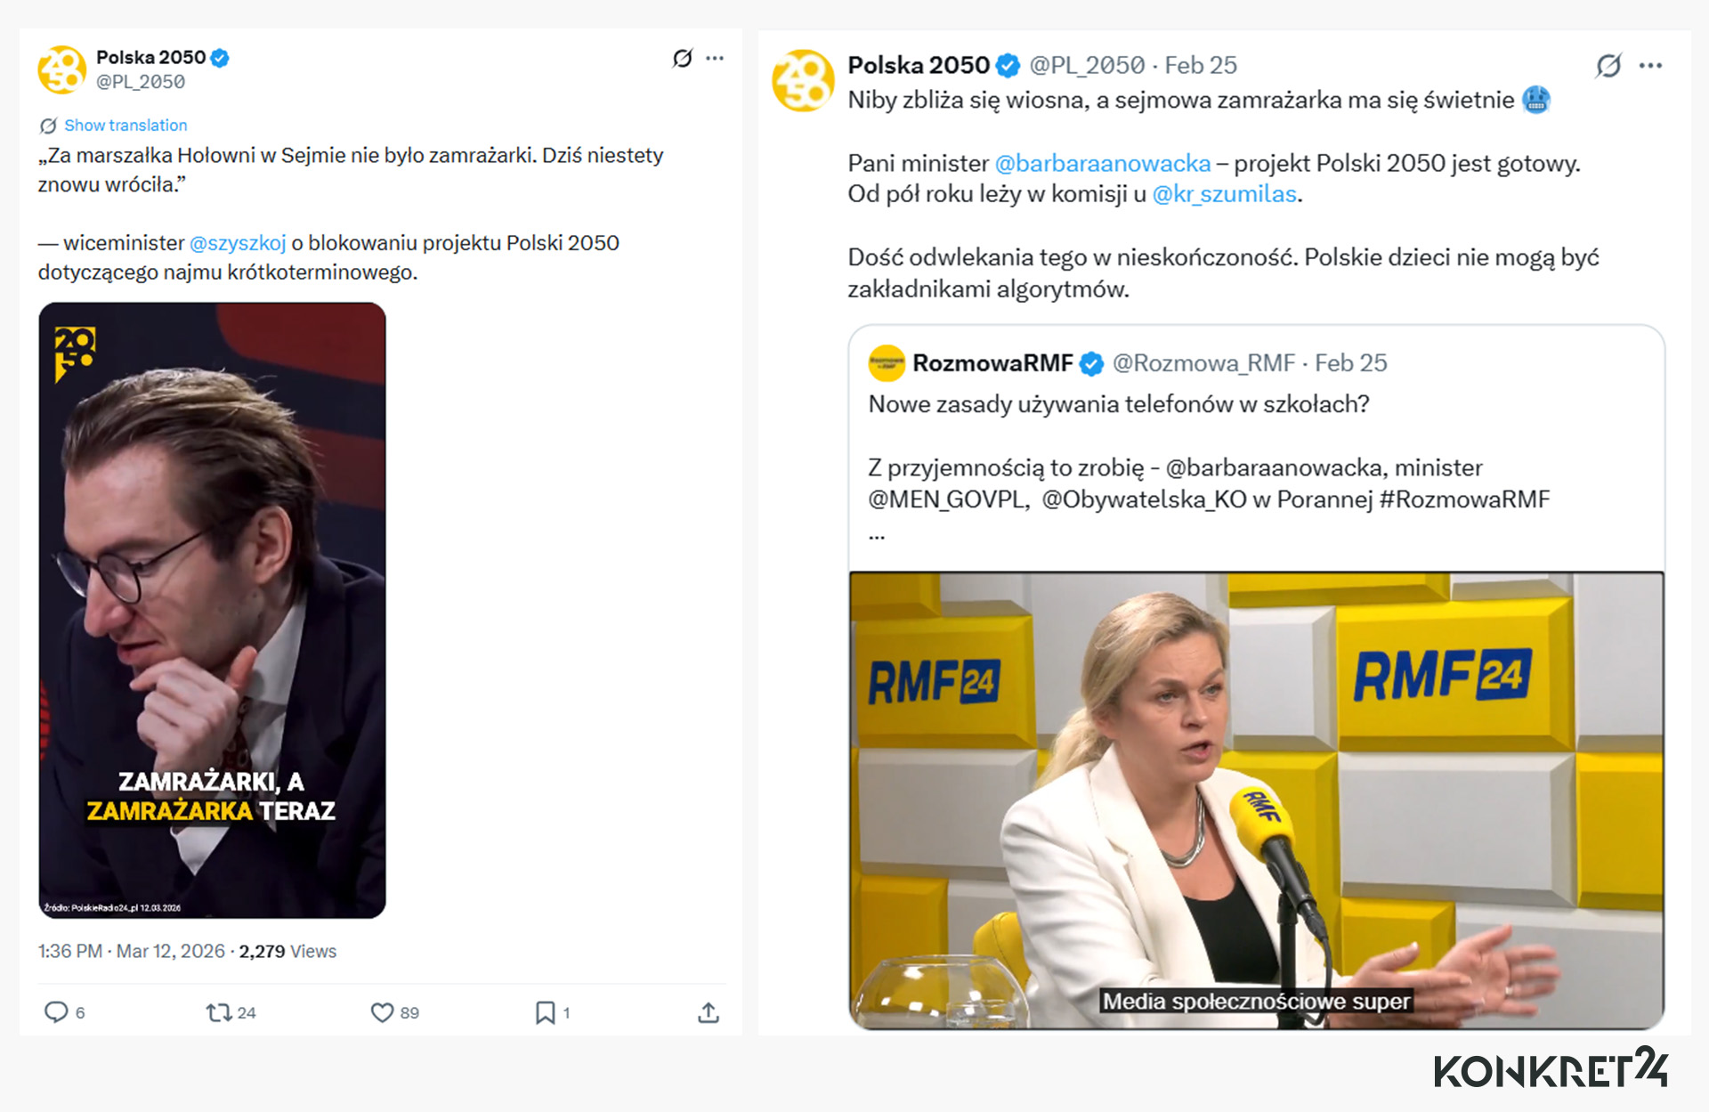Click Show translation link
This screenshot has width=1709, height=1112.
pyautogui.click(x=126, y=126)
